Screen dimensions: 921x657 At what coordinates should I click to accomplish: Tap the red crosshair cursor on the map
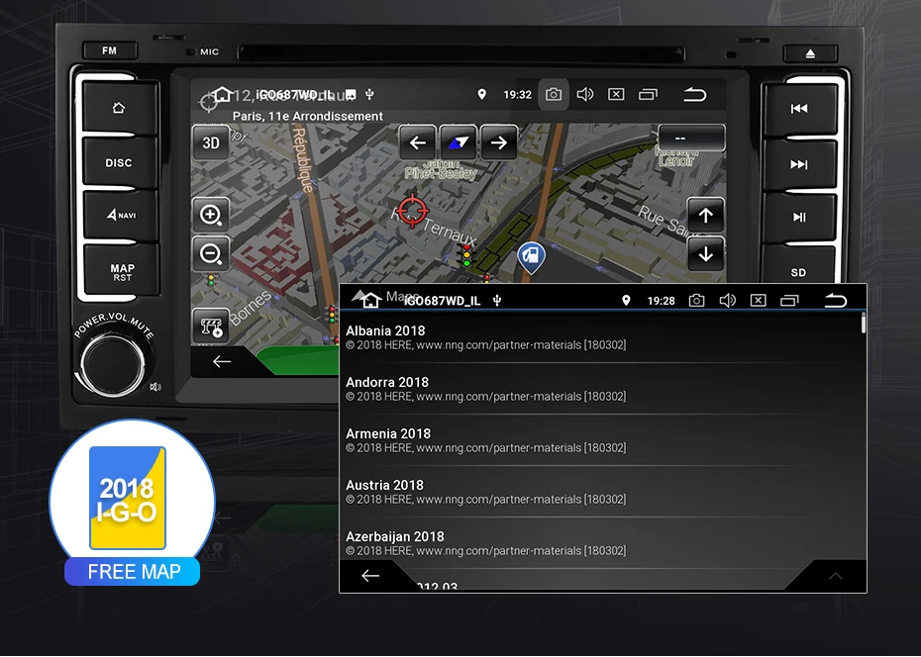pyautogui.click(x=412, y=210)
